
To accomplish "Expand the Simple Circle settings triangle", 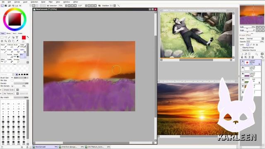I will click(x=1, y=90).
